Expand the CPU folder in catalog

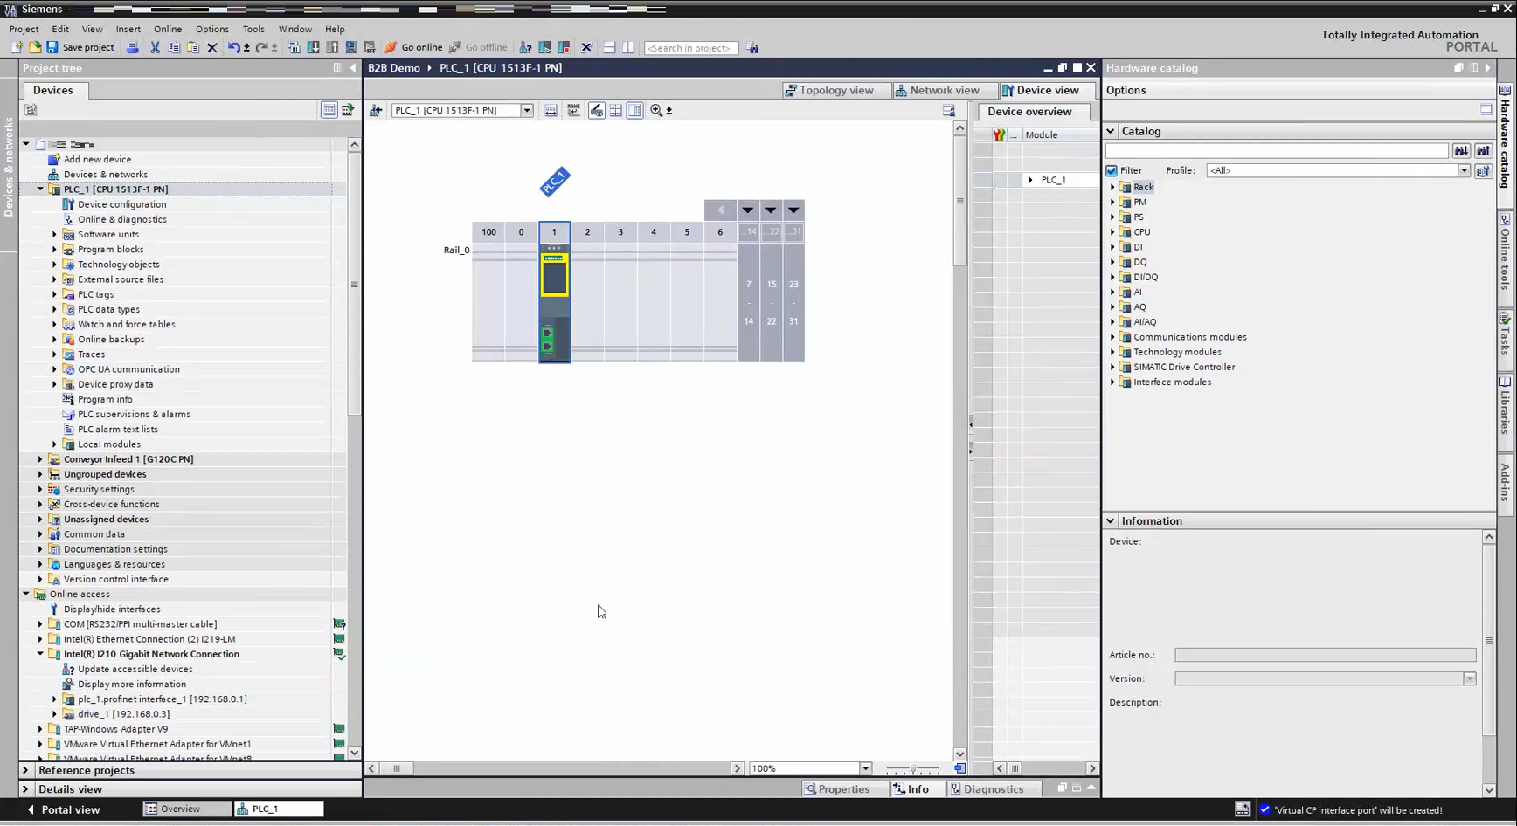click(x=1112, y=232)
